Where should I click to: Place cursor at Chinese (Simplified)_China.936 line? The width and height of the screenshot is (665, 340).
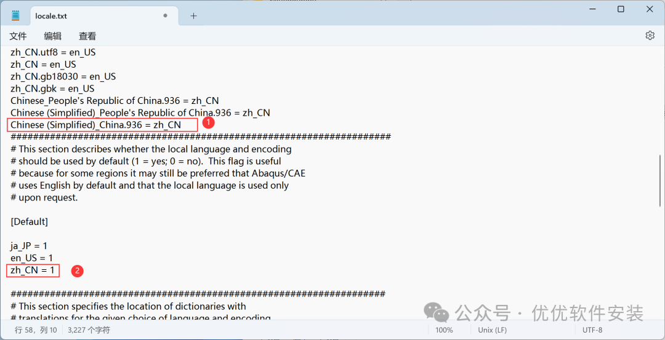pos(95,125)
